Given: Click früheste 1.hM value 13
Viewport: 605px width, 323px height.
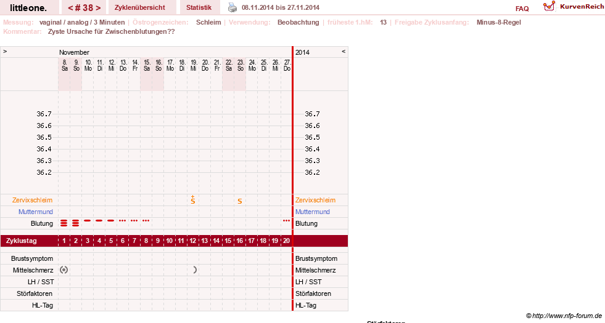Looking at the screenshot, I should point(383,22).
